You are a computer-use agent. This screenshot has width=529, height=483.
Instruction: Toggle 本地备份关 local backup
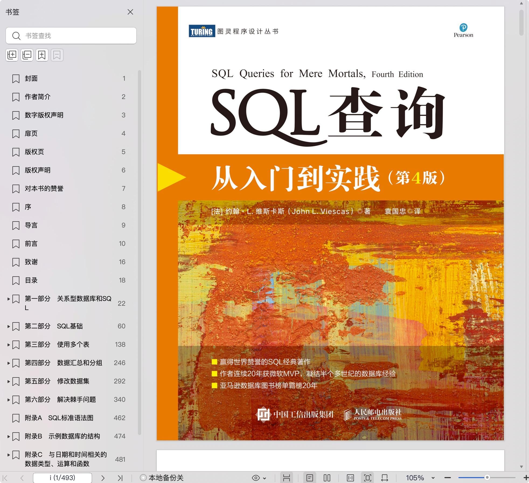point(162,478)
